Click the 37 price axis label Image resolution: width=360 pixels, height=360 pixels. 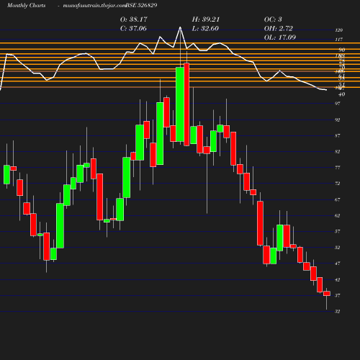pyautogui.click(x=338, y=296)
